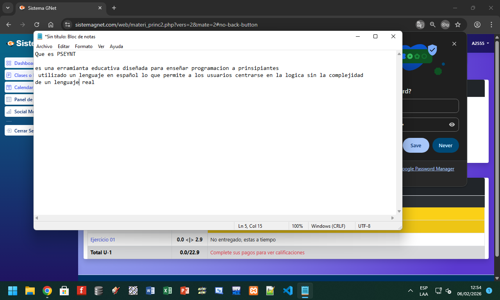This screenshot has width=500, height=300.
Task: Click the Social Media bar-chart icon
Action: click(x=9, y=112)
